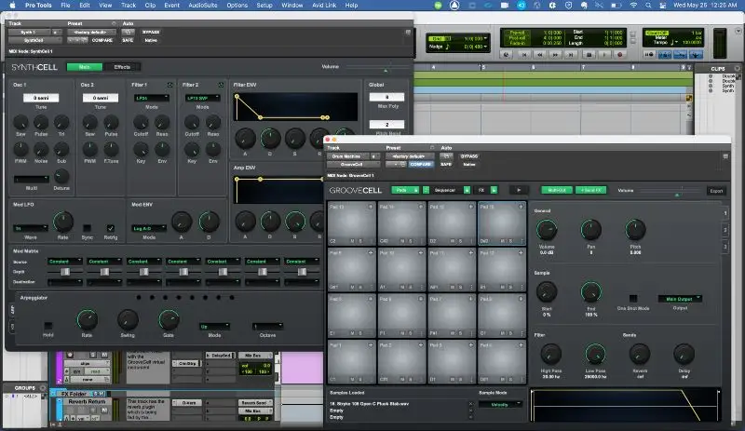The width and height of the screenshot is (745, 431).
Task: Switch to the SynthCell Effects tab
Action: pyautogui.click(x=122, y=67)
